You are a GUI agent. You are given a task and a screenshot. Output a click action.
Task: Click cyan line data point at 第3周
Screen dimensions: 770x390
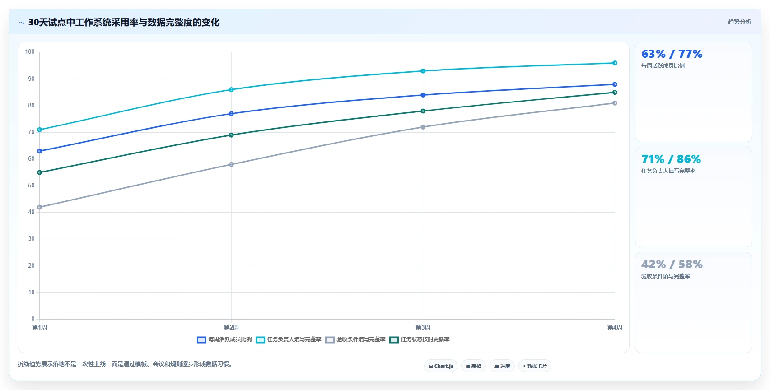pos(423,71)
